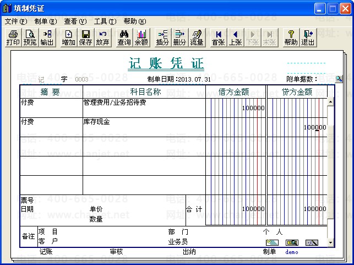Click the middle yellow icon at voucher bottom
354x265 pixels.
click(292, 242)
